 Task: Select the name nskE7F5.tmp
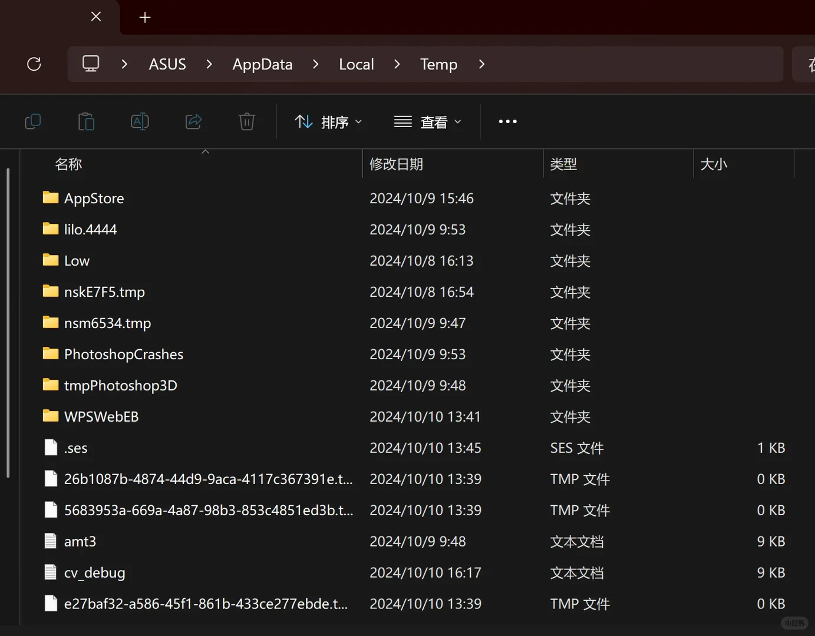pos(104,292)
